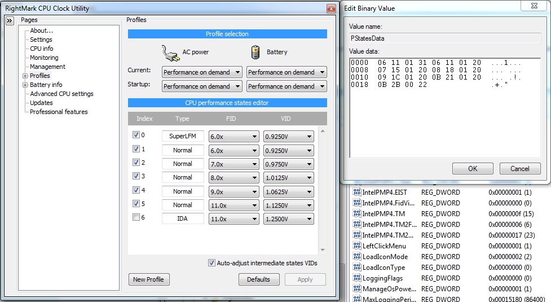The width and height of the screenshot is (551, 302).
Task: Enable performance state index 6
Action: click(136, 217)
